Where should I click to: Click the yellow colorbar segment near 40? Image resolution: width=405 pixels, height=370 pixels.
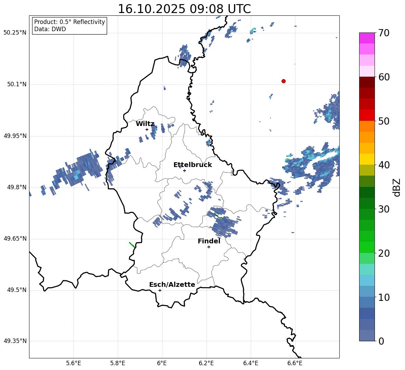coord(367,159)
